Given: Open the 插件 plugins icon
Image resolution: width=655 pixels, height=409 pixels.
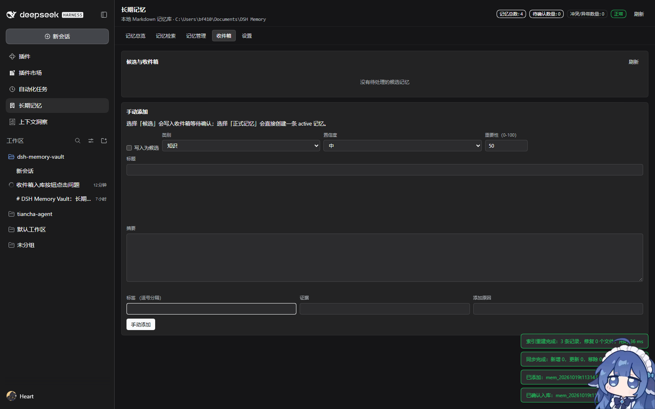Looking at the screenshot, I should click(12, 56).
